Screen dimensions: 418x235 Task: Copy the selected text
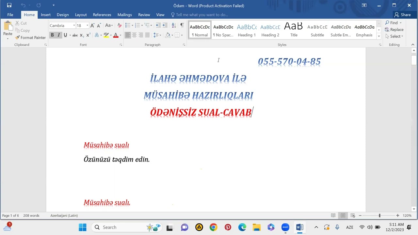point(22,30)
